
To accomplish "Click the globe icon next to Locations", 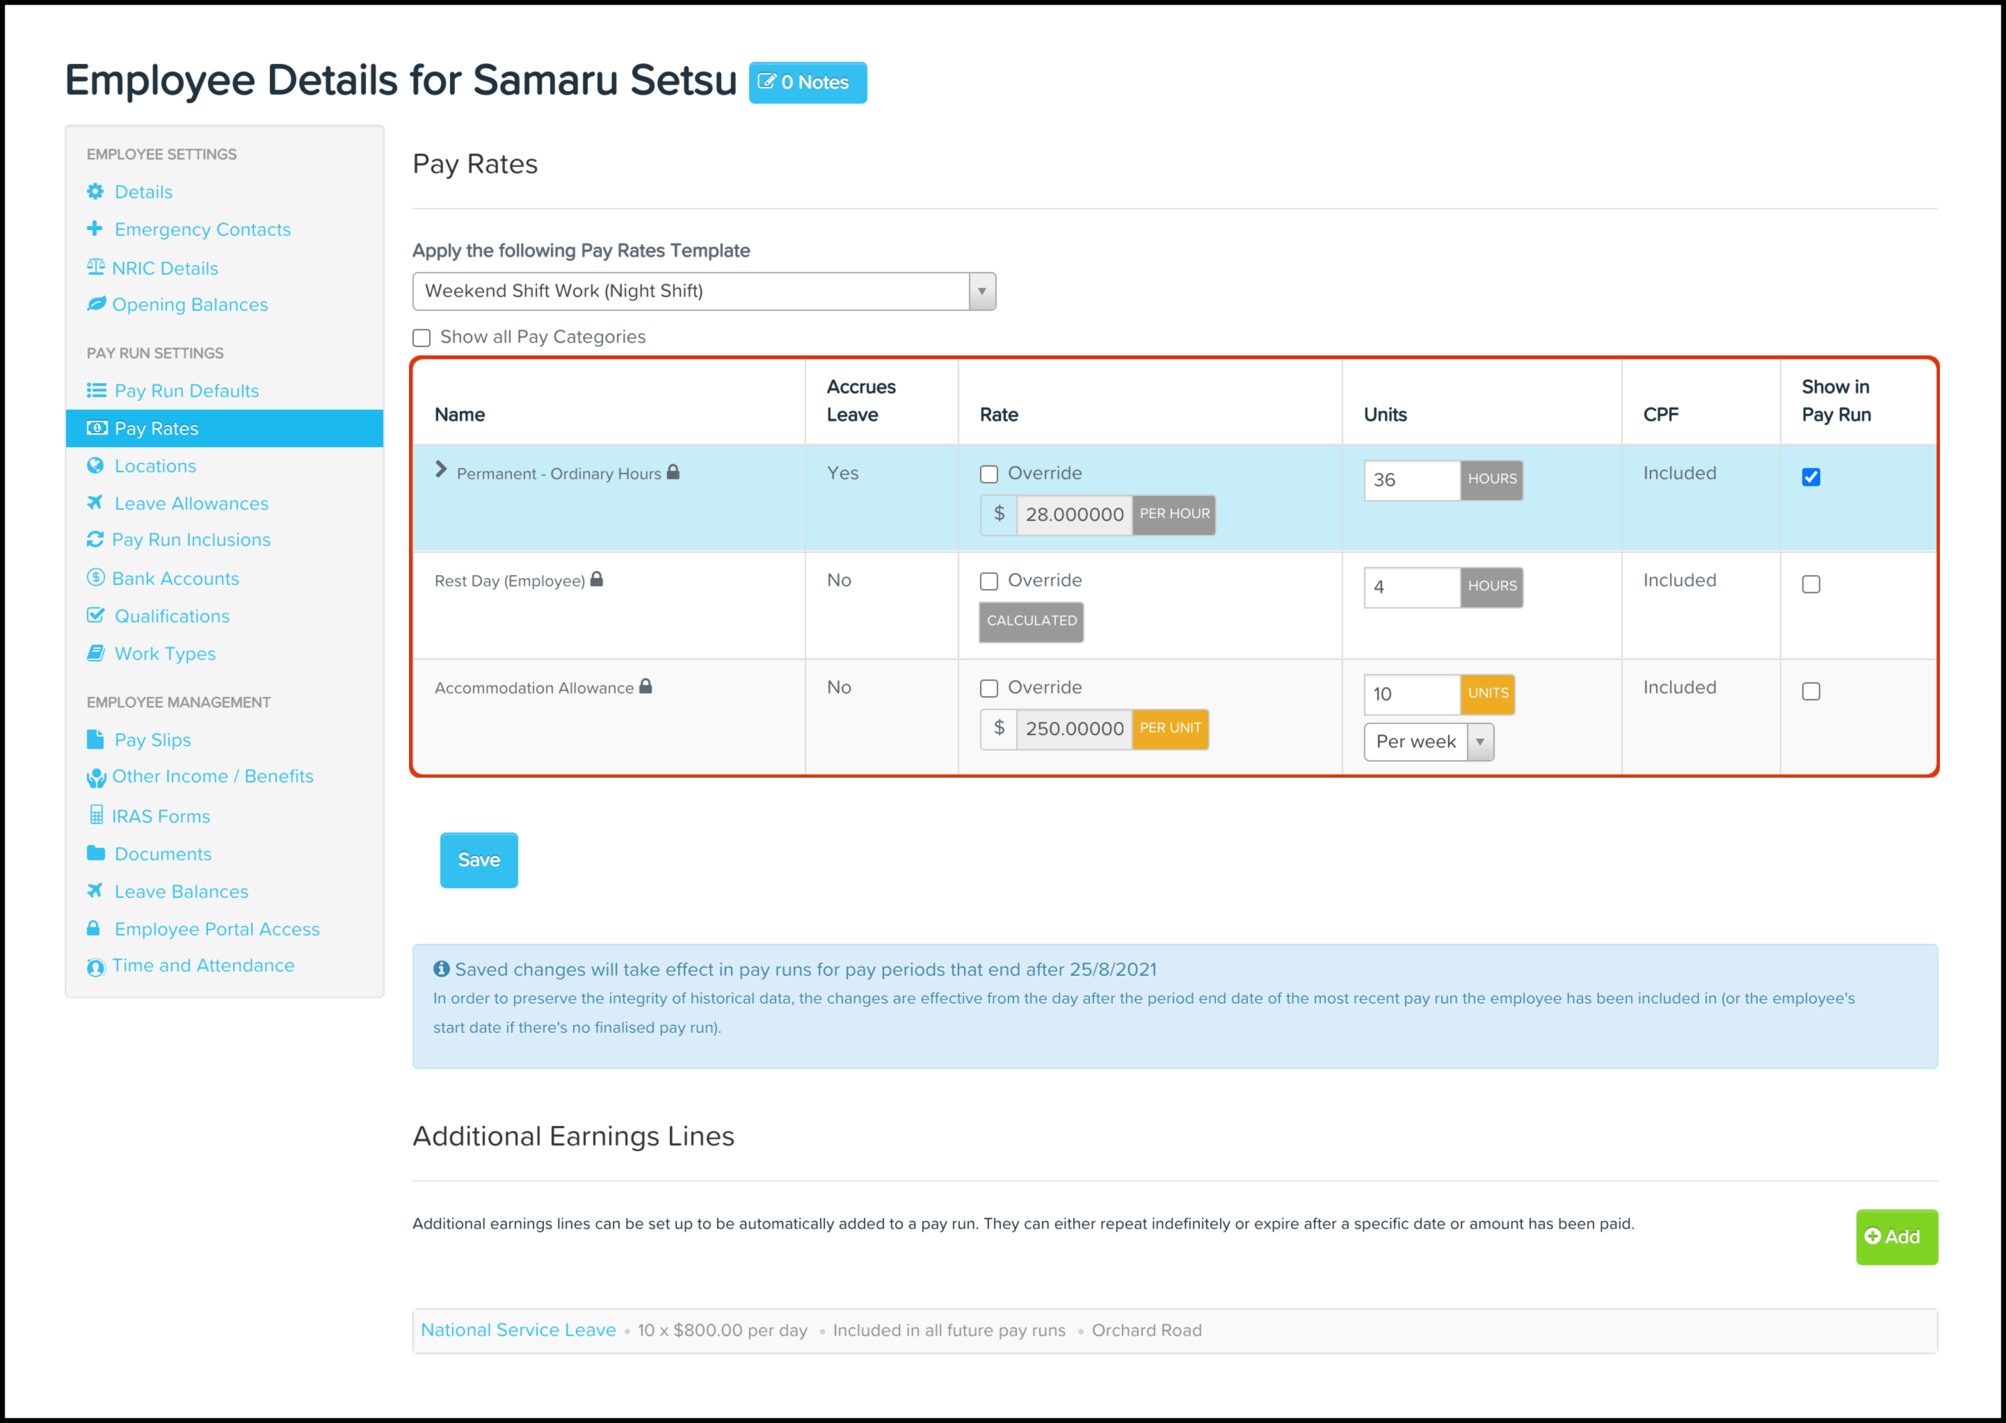I will (95, 465).
